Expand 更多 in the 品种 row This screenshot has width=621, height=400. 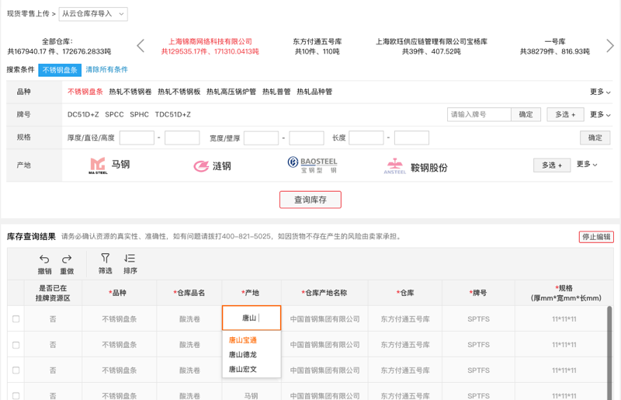[600, 92]
